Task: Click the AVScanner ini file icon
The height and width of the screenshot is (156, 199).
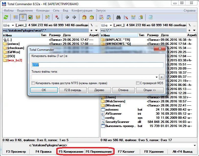Action: (103, 114)
